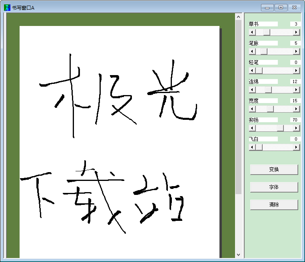Click the 笔脉 value field showing 5

click(x=295, y=43)
